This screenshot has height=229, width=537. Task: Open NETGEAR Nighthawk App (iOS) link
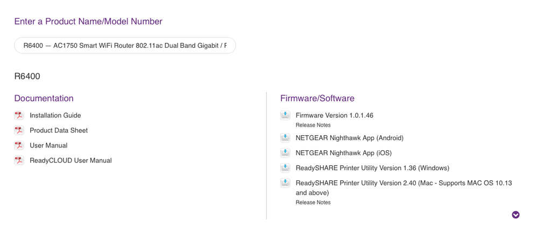pyautogui.click(x=343, y=153)
